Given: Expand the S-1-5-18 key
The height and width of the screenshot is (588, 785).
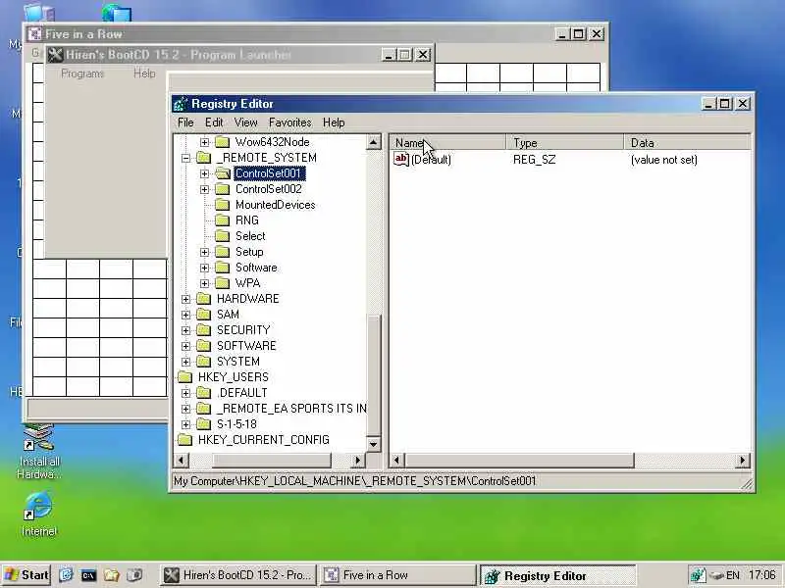Looking at the screenshot, I should 185,424.
